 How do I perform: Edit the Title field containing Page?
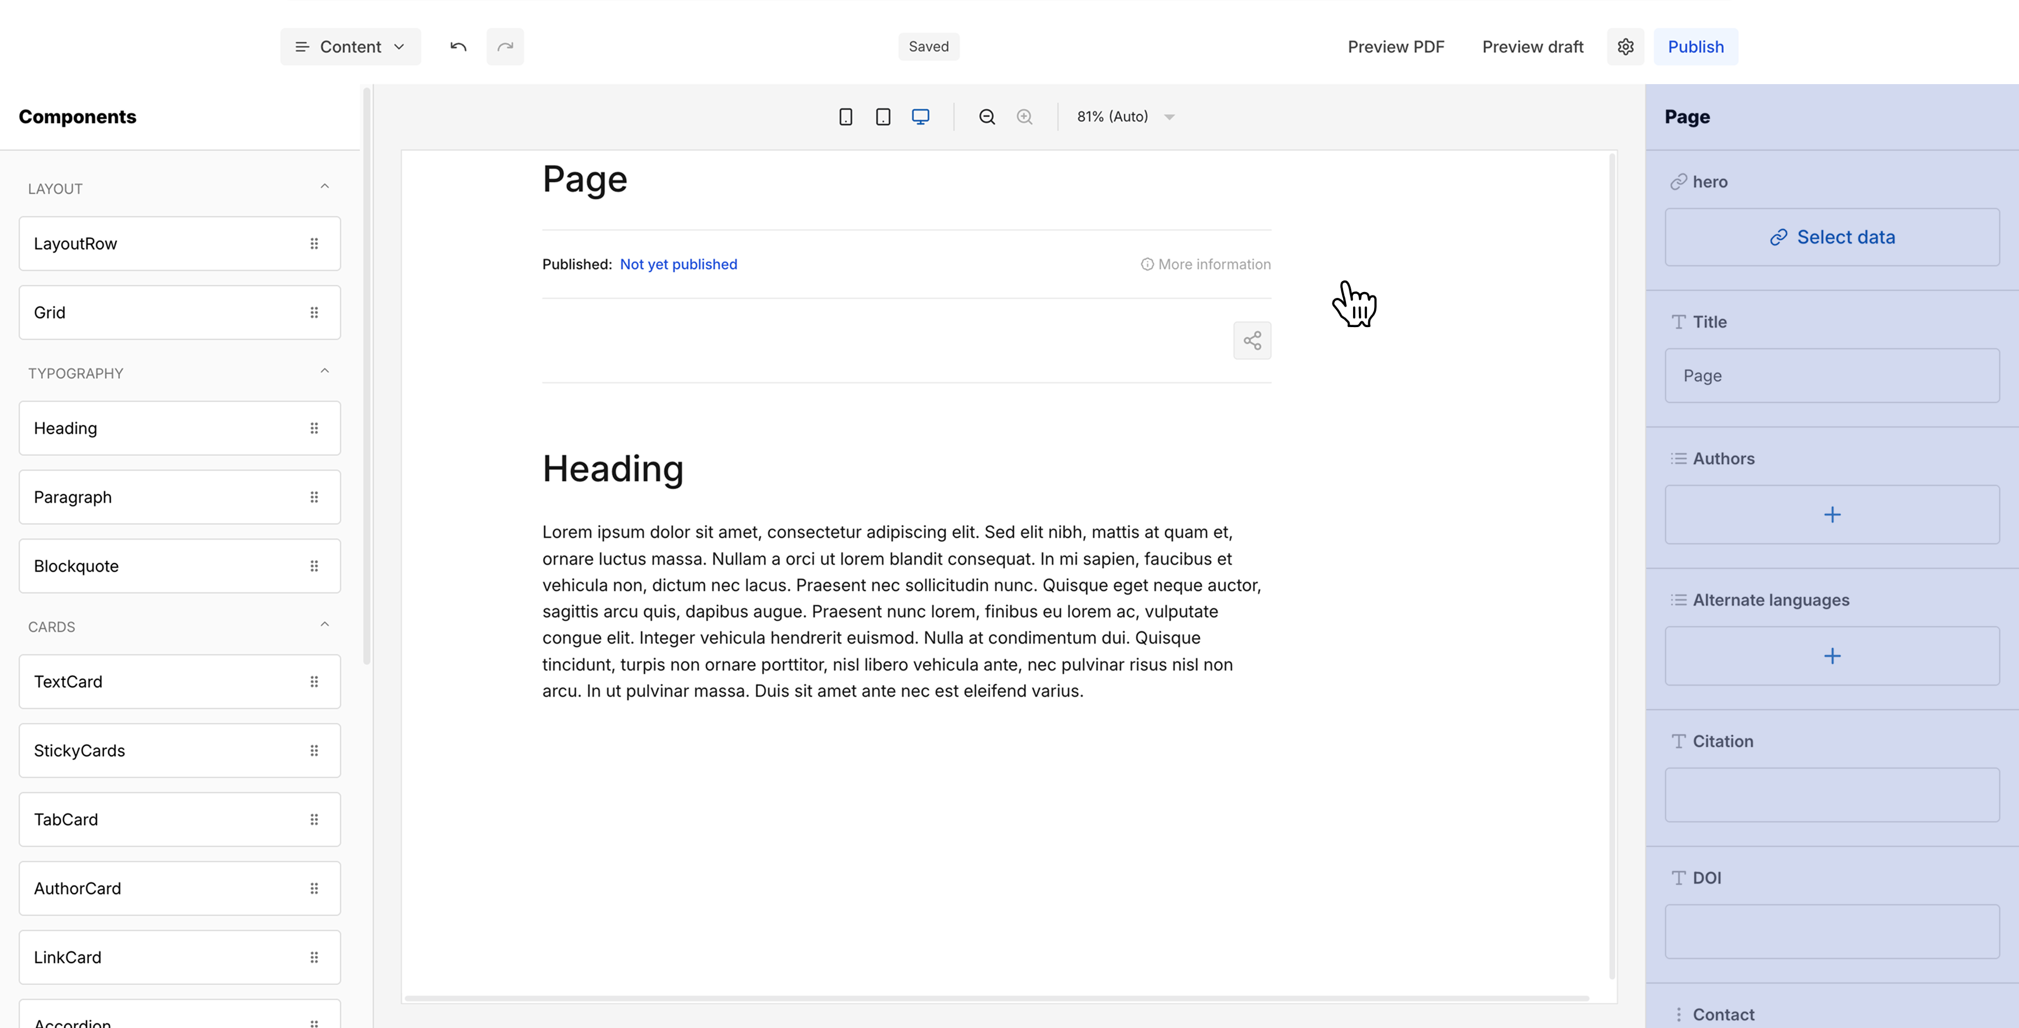[x=1833, y=376]
